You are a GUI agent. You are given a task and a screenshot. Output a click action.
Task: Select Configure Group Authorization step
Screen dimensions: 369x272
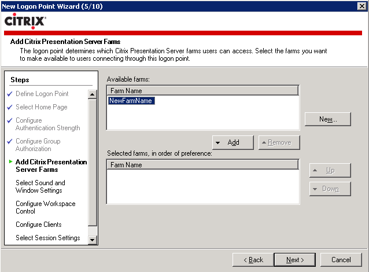coord(38,145)
